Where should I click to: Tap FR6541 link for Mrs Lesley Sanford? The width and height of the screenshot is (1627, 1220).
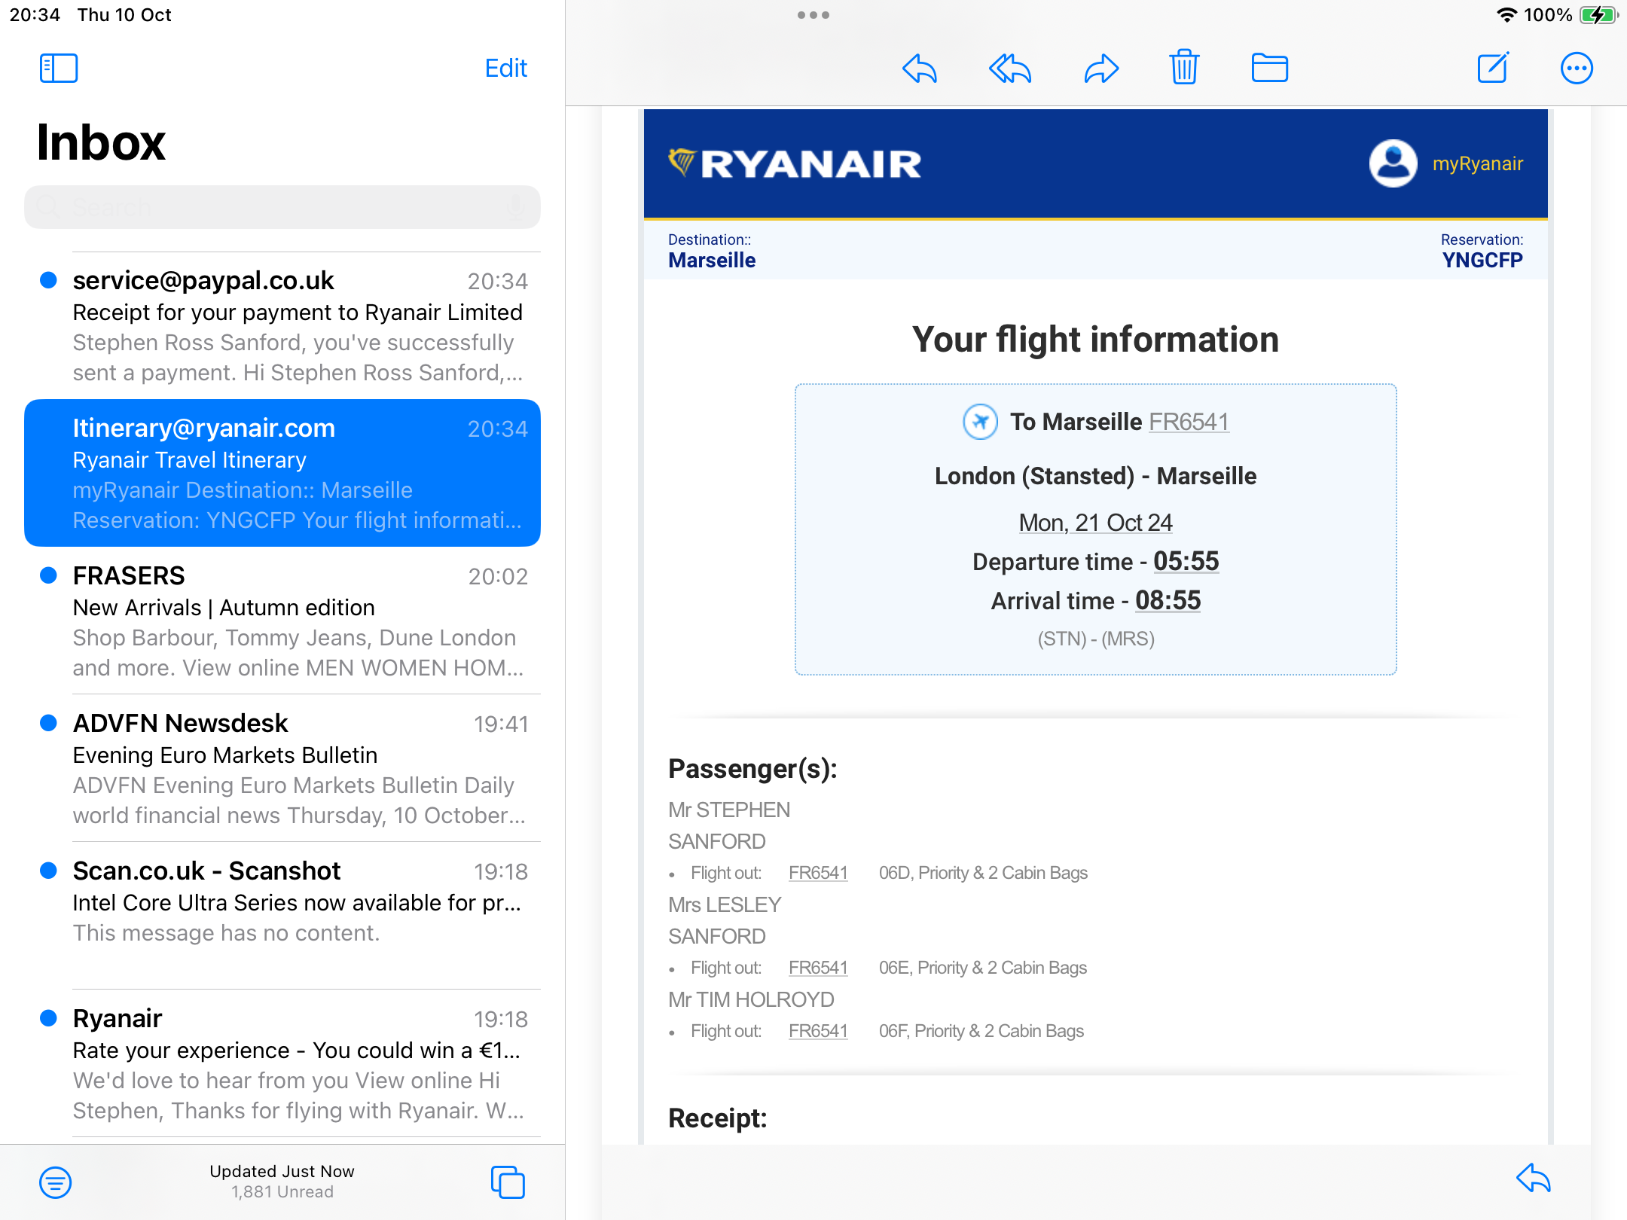point(818,968)
